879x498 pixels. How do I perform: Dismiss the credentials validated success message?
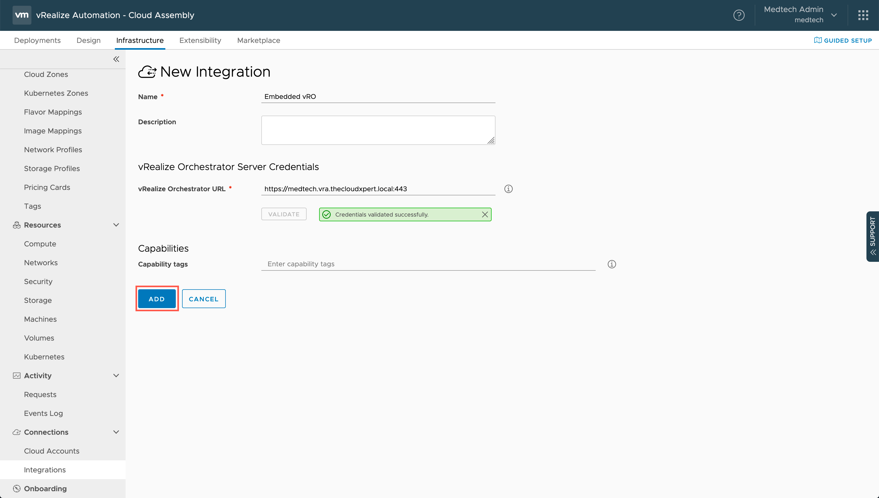tap(485, 214)
